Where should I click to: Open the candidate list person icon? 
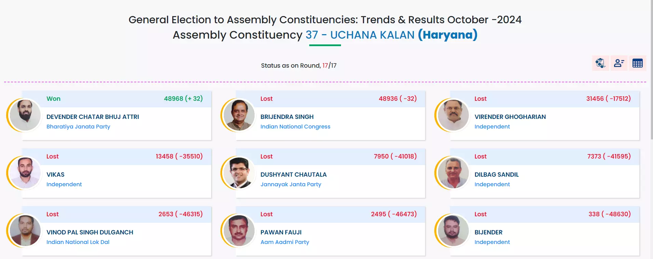click(619, 63)
